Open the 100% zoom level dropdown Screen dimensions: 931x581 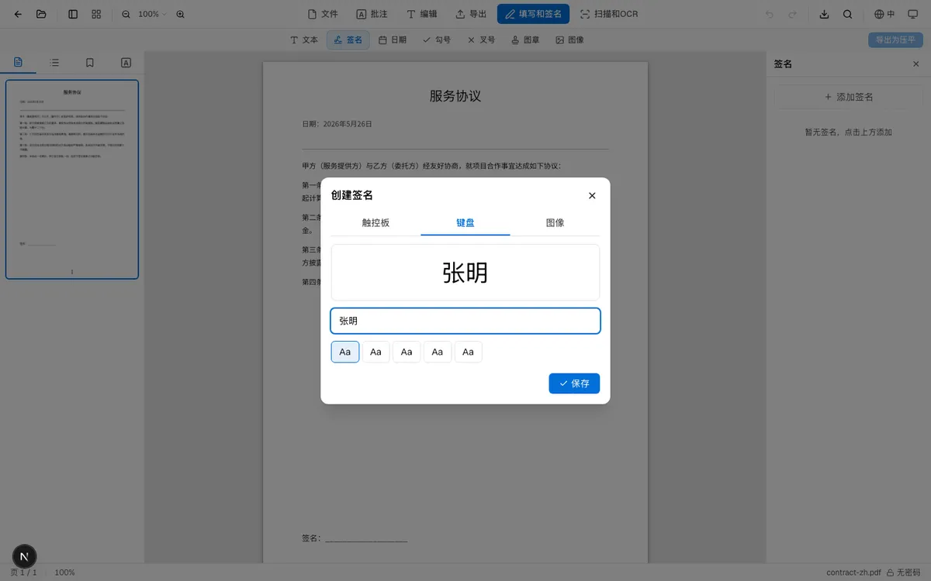click(153, 14)
